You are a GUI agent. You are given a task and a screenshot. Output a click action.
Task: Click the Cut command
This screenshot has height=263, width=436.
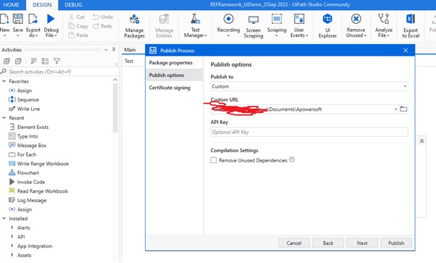click(x=77, y=17)
